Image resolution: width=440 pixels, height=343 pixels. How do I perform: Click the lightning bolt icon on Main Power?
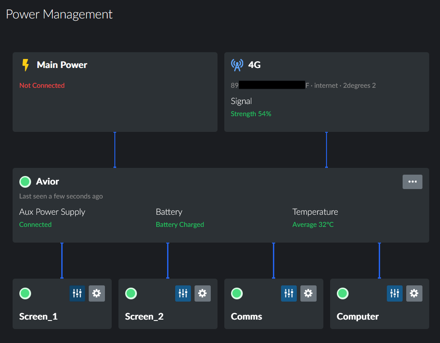26,64
